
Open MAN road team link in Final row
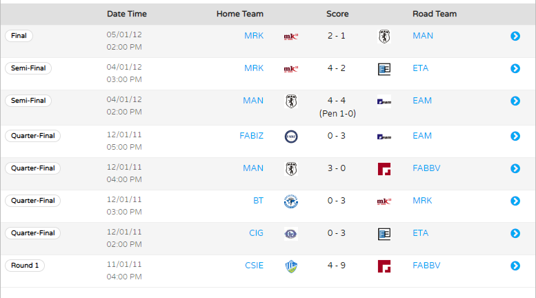tap(423, 36)
